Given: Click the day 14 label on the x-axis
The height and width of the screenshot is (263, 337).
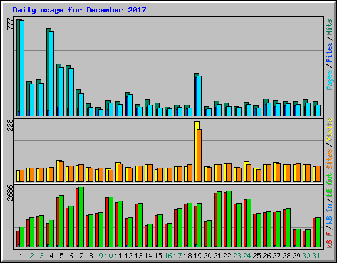Looking at the screenshot, I should point(148,256).
